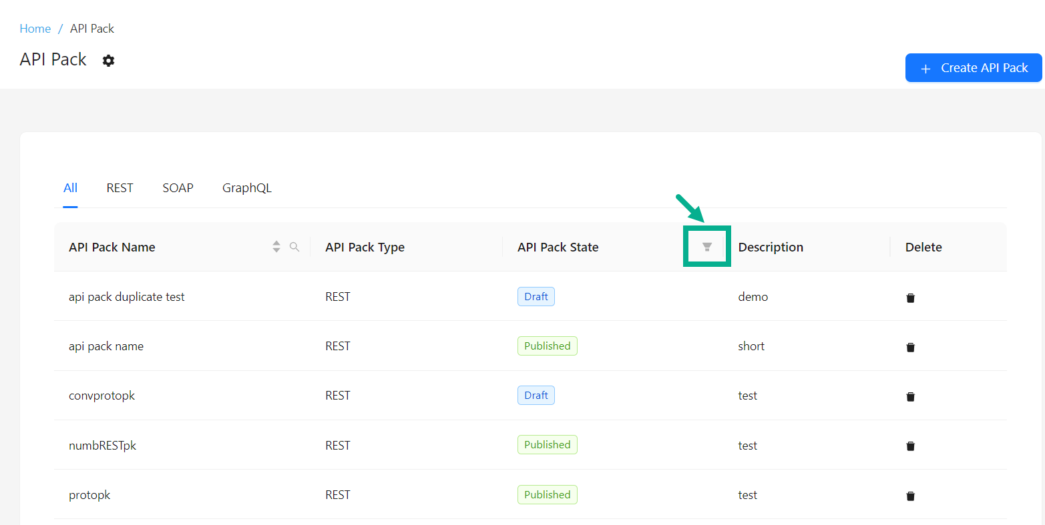Open the API Pack State filter
1045x525 pixels.
point(707,247)
